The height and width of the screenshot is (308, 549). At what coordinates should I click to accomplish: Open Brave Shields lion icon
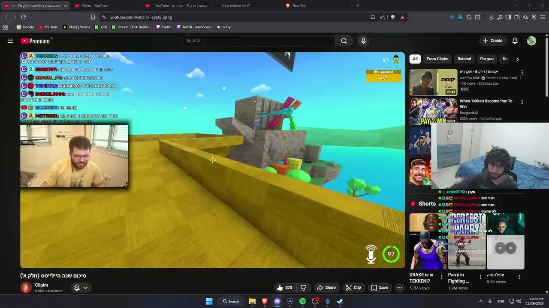392,17
